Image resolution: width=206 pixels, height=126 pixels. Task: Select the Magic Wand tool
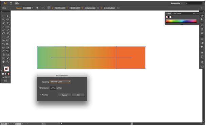point(3,20)
